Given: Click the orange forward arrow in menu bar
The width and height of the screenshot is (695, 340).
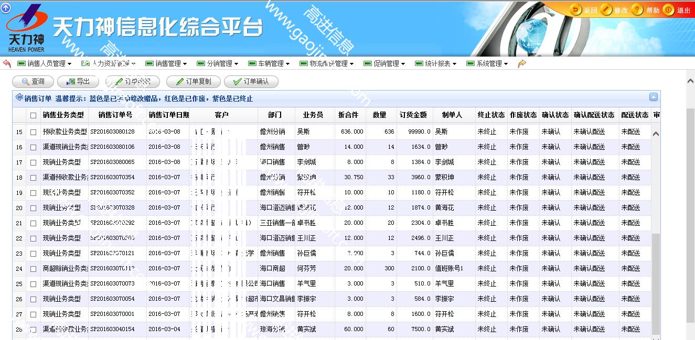Looking at the screenshot, I should (522, 63).
